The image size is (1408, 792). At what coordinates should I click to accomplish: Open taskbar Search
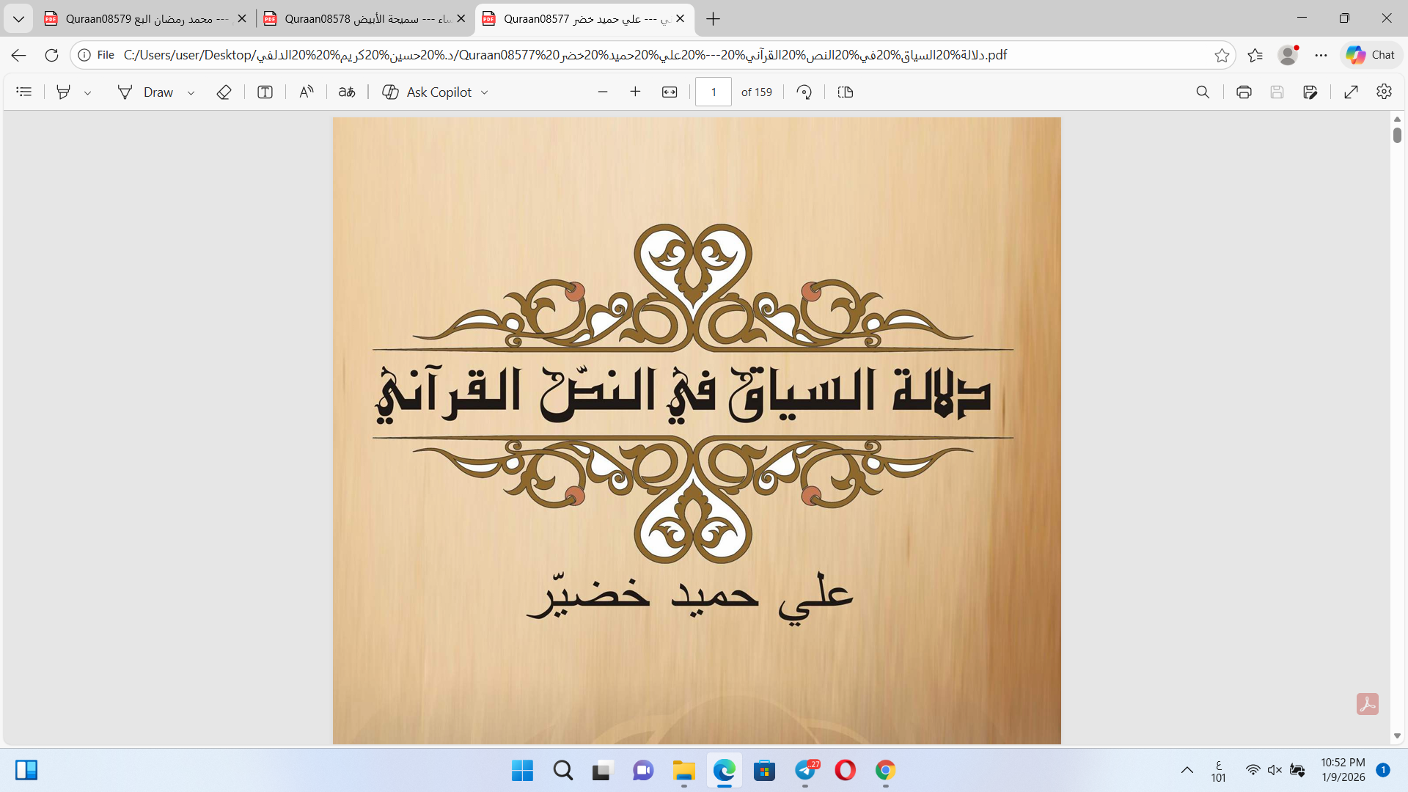(x=563, y=770)
